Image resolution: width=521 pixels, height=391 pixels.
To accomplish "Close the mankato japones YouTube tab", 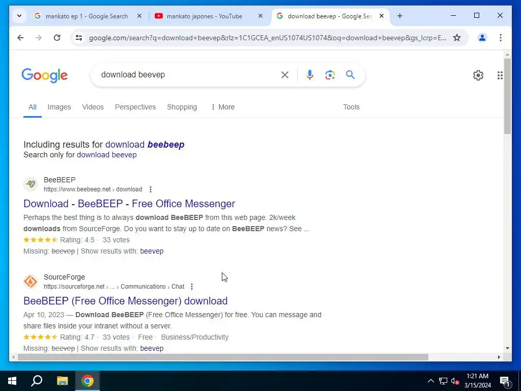I will (260, 16).
